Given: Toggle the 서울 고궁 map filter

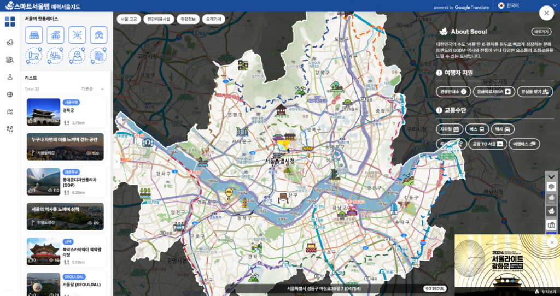Looking at the screenshot, I should pyautogui.click(x=129, y=19).
